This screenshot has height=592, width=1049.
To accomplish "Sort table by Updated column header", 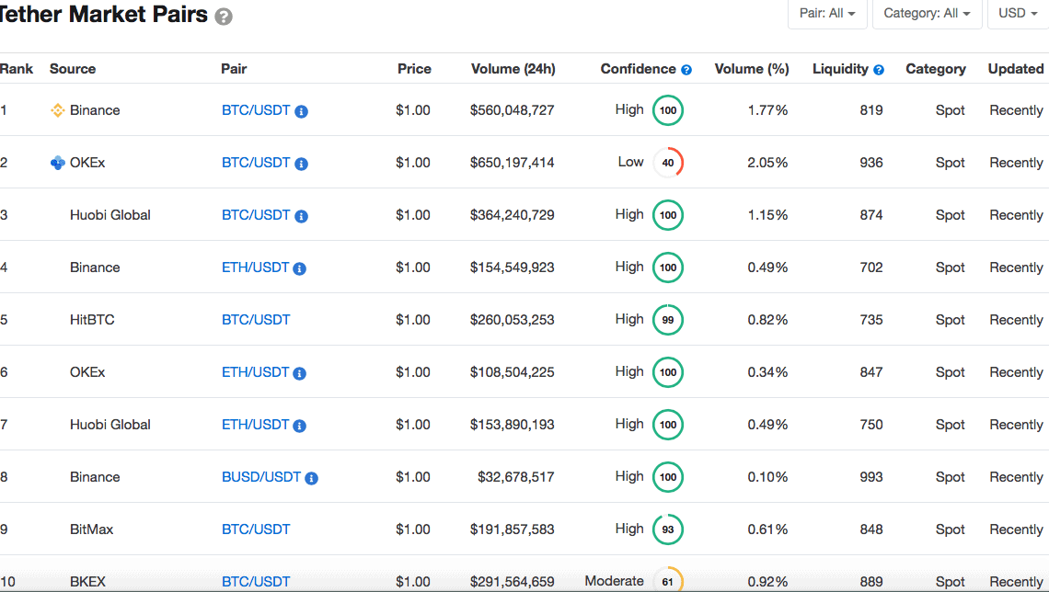I will click(x=1016, y=69).
